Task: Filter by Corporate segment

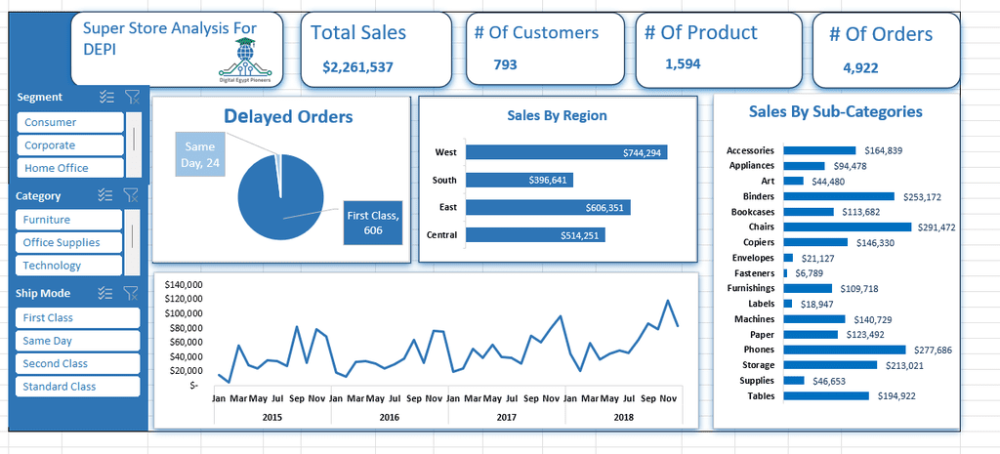Action: click(70, 145)
